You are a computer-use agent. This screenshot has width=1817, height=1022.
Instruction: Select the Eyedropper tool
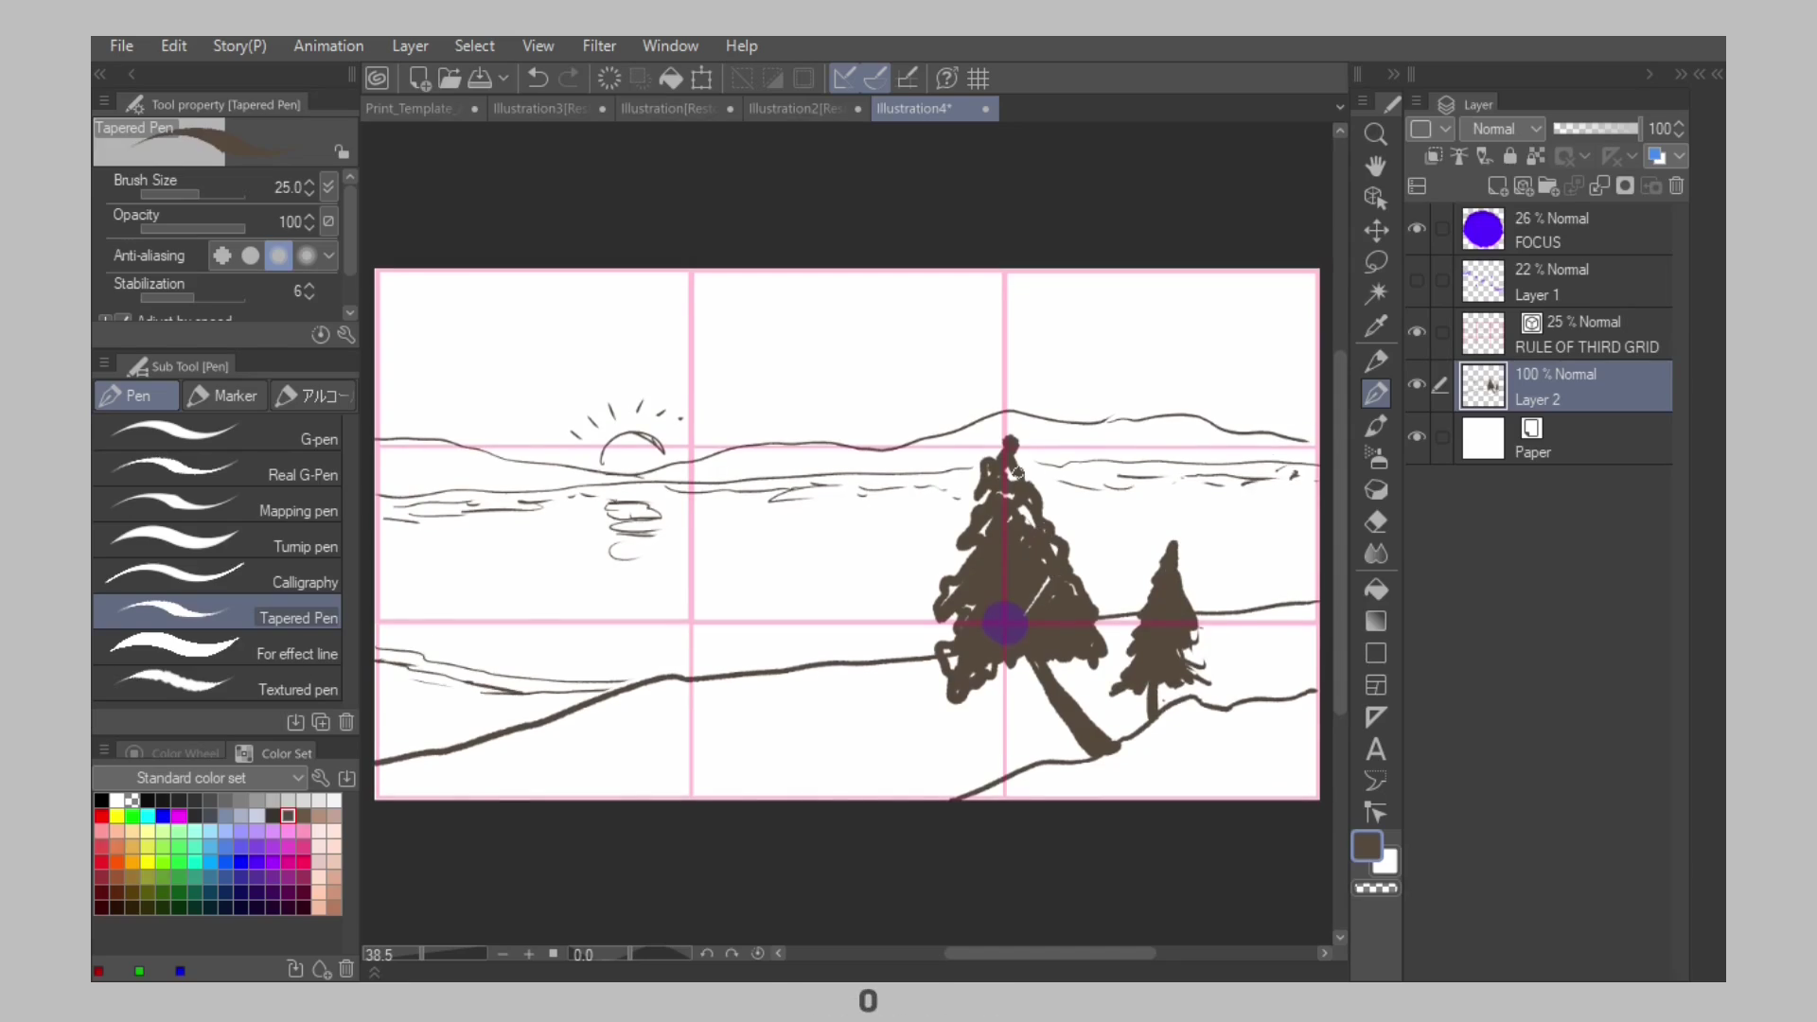click(x=1375, y=326)
